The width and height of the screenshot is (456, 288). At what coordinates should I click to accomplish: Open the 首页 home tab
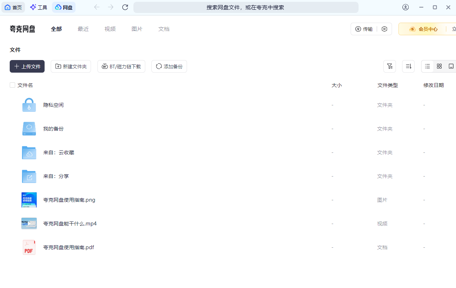[x=13, y=7]
